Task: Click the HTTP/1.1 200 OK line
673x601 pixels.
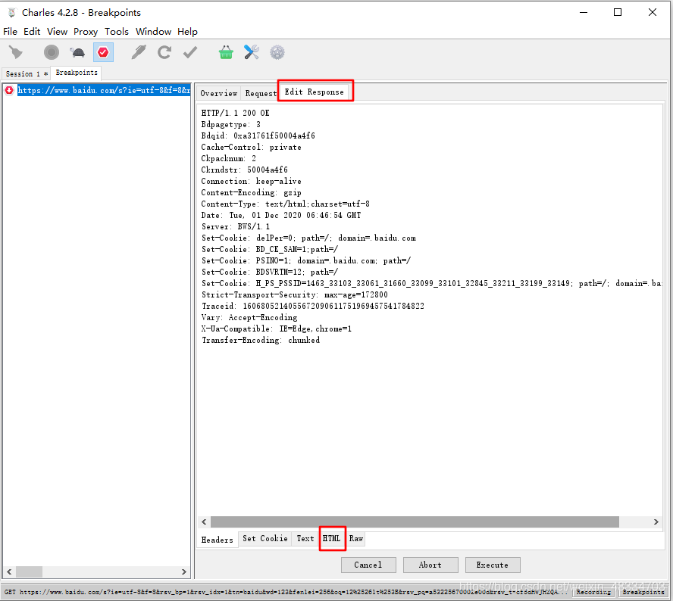Action: click(235, 114)
